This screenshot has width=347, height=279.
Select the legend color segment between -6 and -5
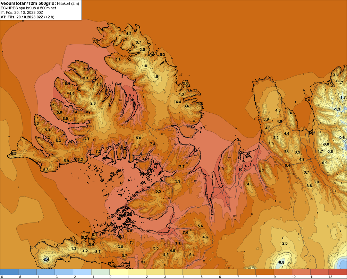pos(9,272)
